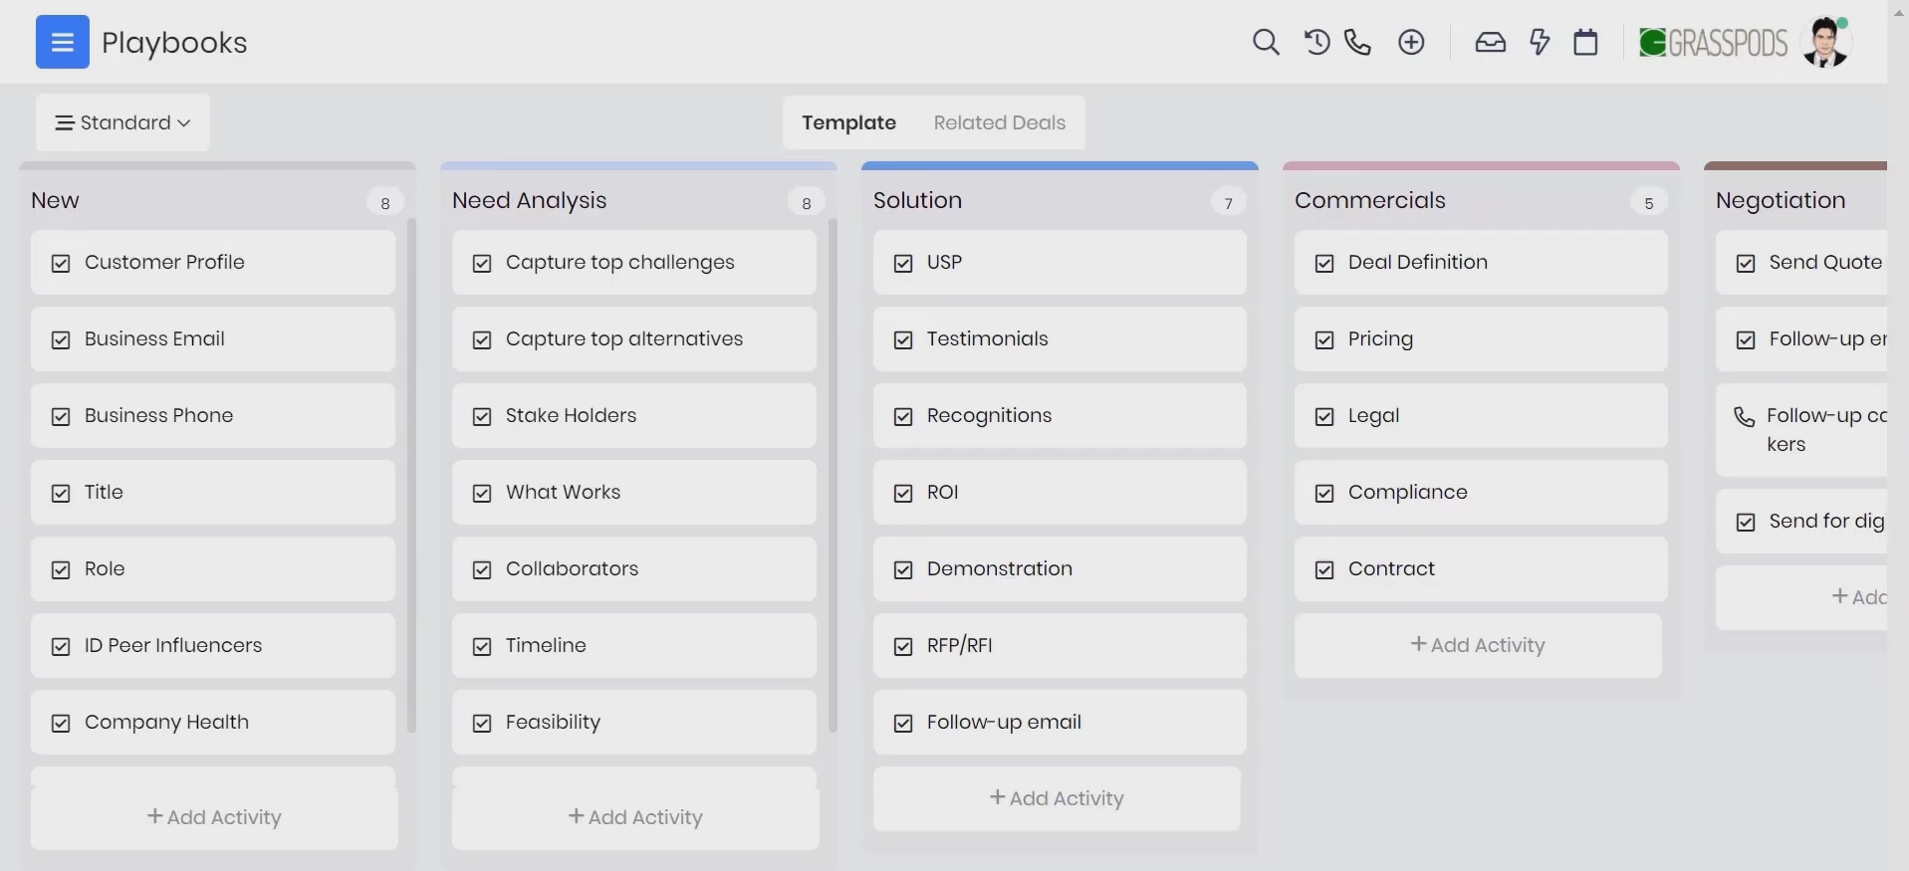Add Activity in the Need Analysis column
This screenshot has width=1909, height=871.
635,817
